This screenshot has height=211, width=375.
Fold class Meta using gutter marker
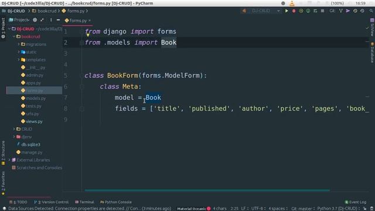pos(81,87)
